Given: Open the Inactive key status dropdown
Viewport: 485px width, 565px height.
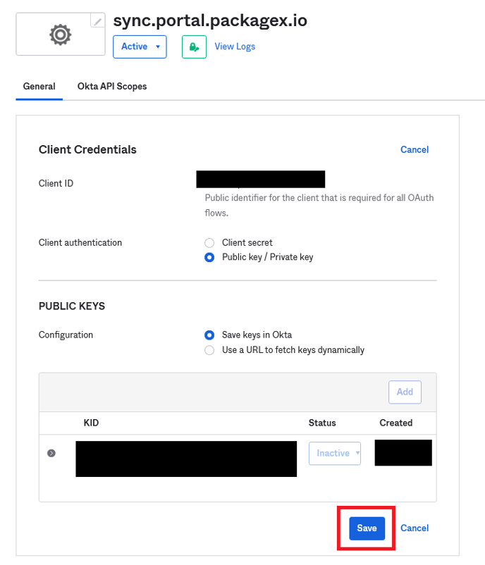Looking at the screenshot, I should (x=335, y=453).
